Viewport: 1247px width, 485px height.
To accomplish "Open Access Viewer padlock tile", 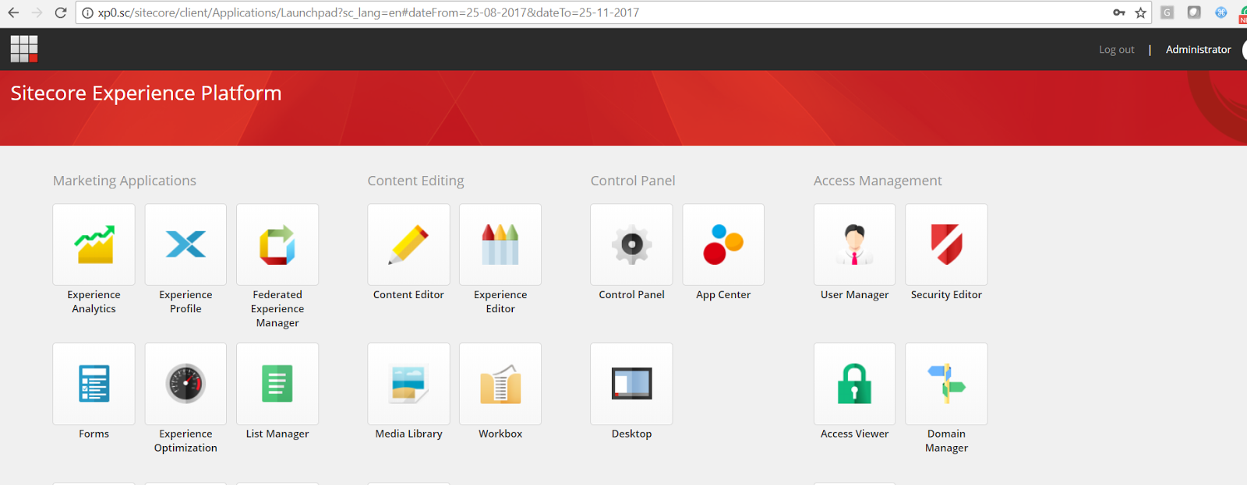I will pyautogui.click(x=854, y=384).
